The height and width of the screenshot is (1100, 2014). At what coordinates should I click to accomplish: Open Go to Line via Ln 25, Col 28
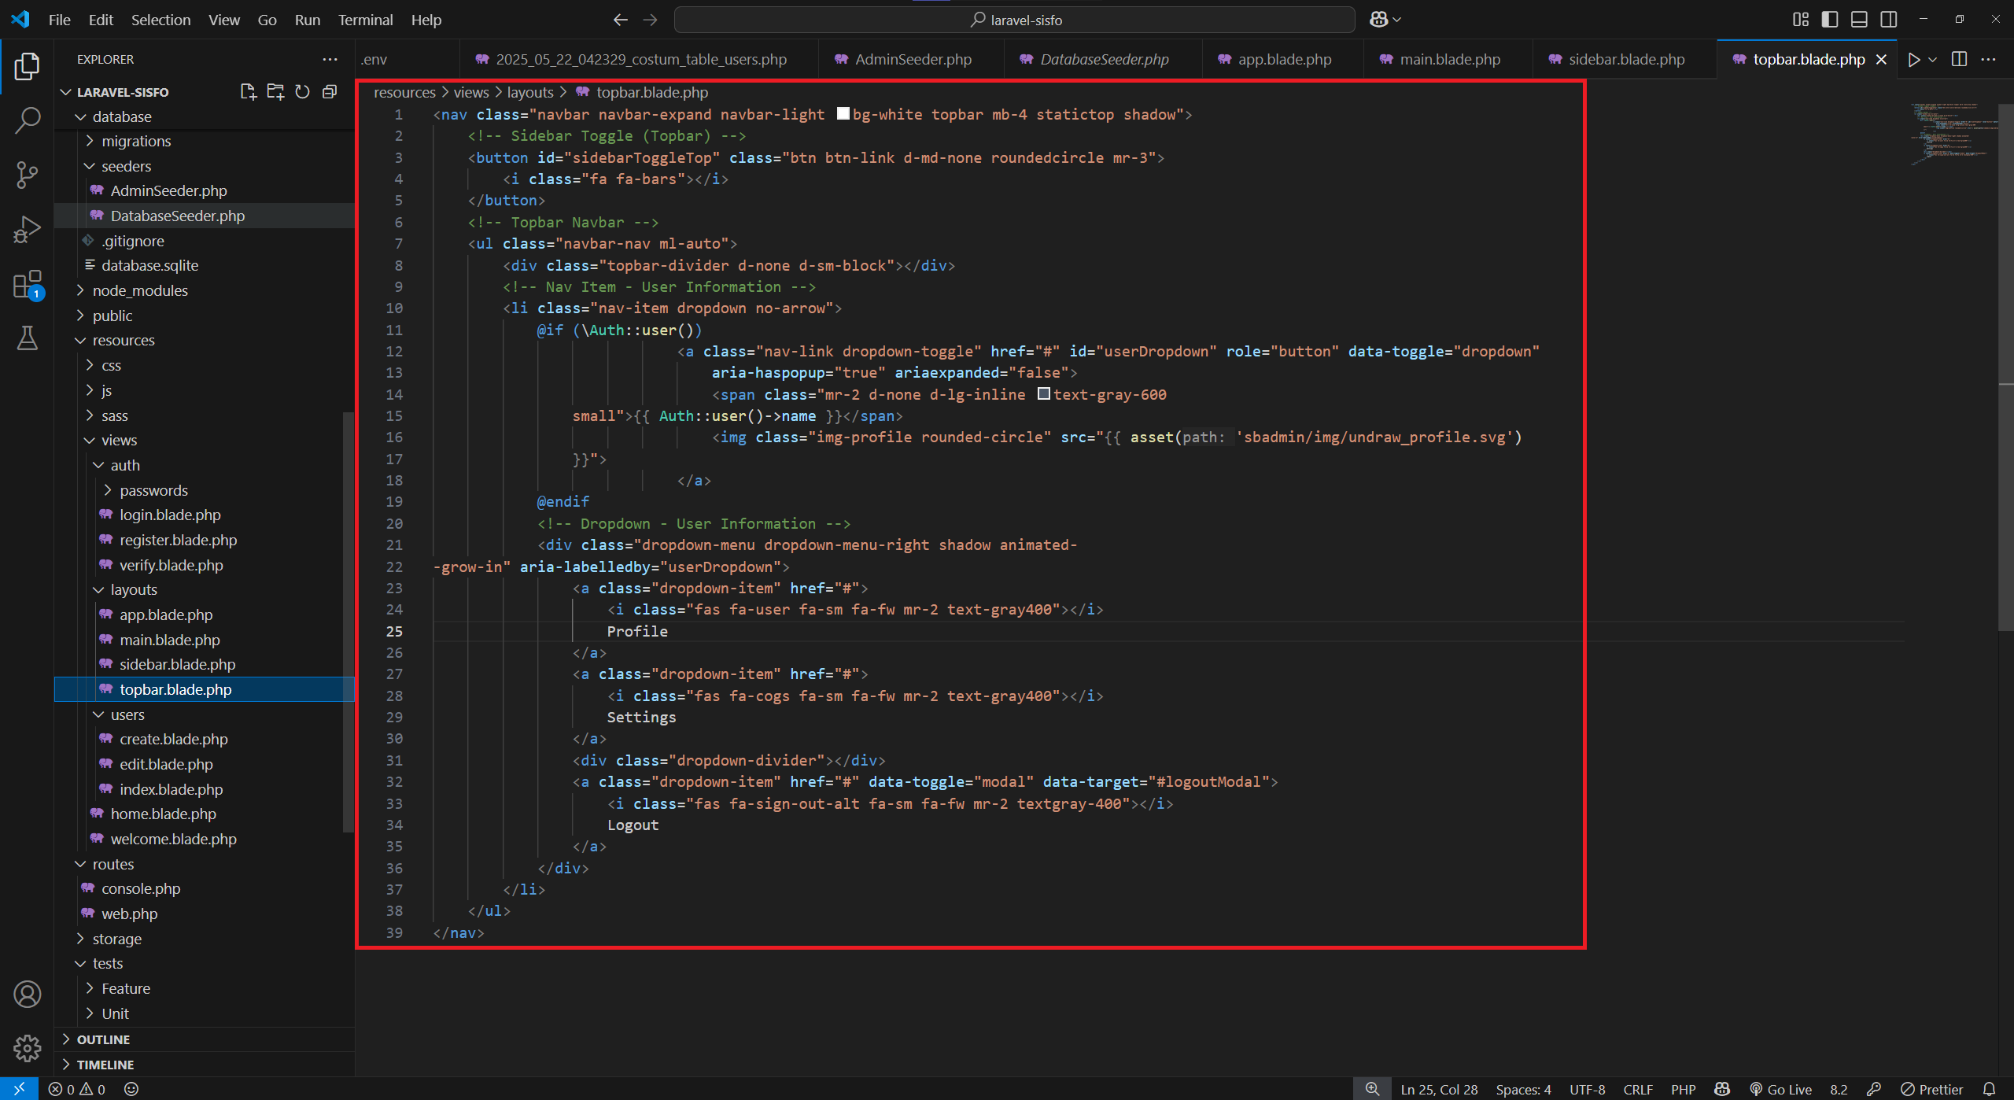[x=1438, y=1089]
